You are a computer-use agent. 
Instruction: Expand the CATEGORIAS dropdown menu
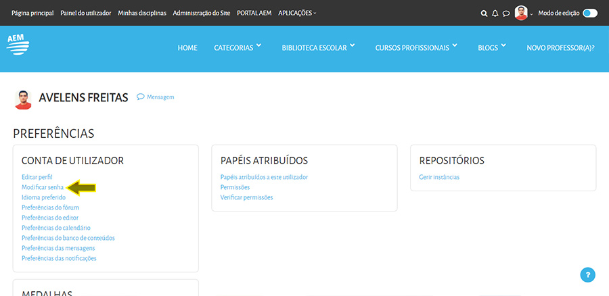(x=238, y=48)
